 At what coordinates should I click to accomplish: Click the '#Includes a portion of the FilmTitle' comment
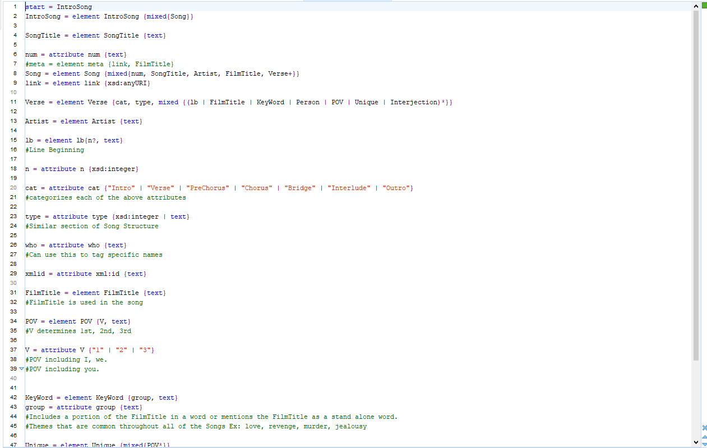(211, 417)
